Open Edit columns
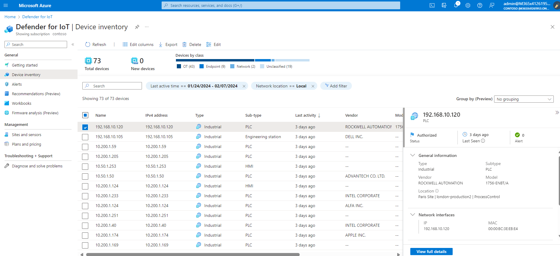This screenshot has width=560, height=256. click(138, 44)
